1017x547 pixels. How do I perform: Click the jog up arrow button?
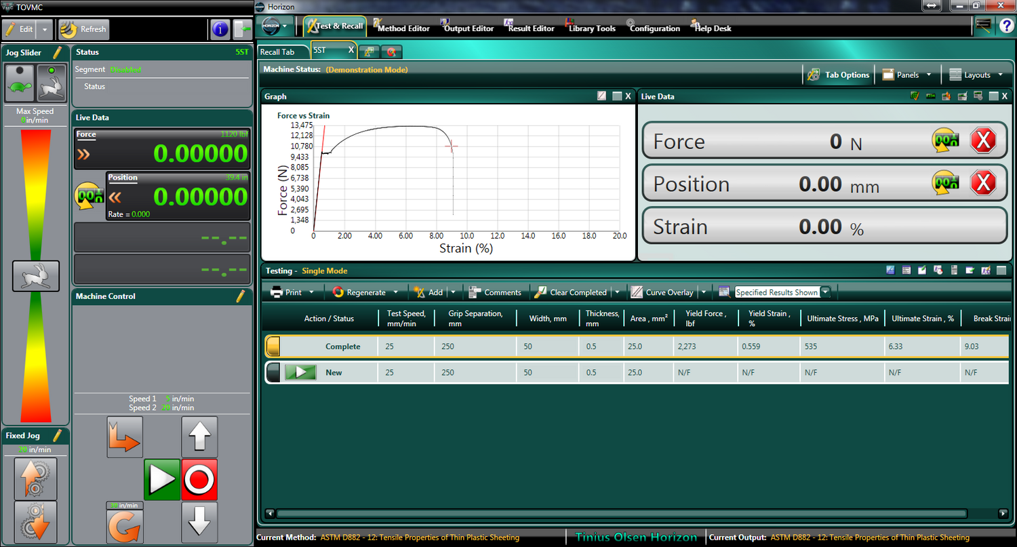tap(199, 436)
